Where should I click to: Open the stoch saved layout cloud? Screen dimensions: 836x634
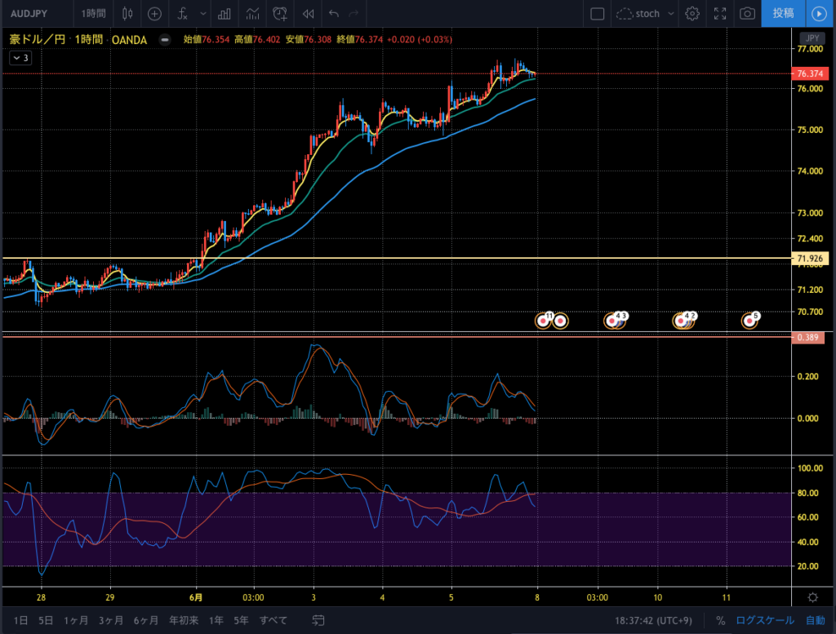pyautogui.click(x=638, y=13)
